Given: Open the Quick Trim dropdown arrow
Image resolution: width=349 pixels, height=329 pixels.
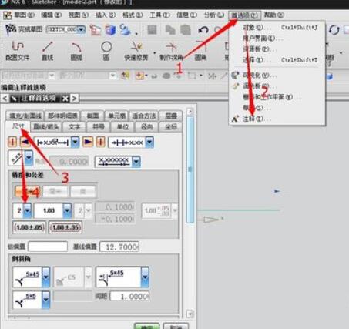Looking at the screenshot, I should click(x=155, y=53).
